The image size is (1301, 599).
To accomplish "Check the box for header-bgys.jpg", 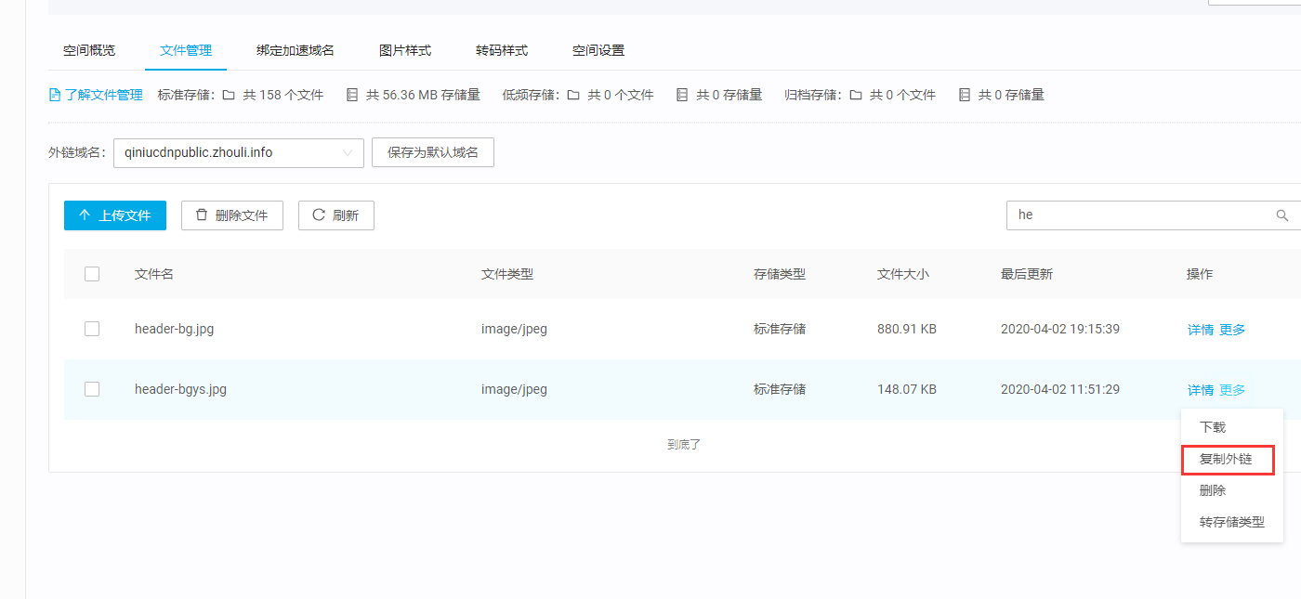I will (92, 389).
